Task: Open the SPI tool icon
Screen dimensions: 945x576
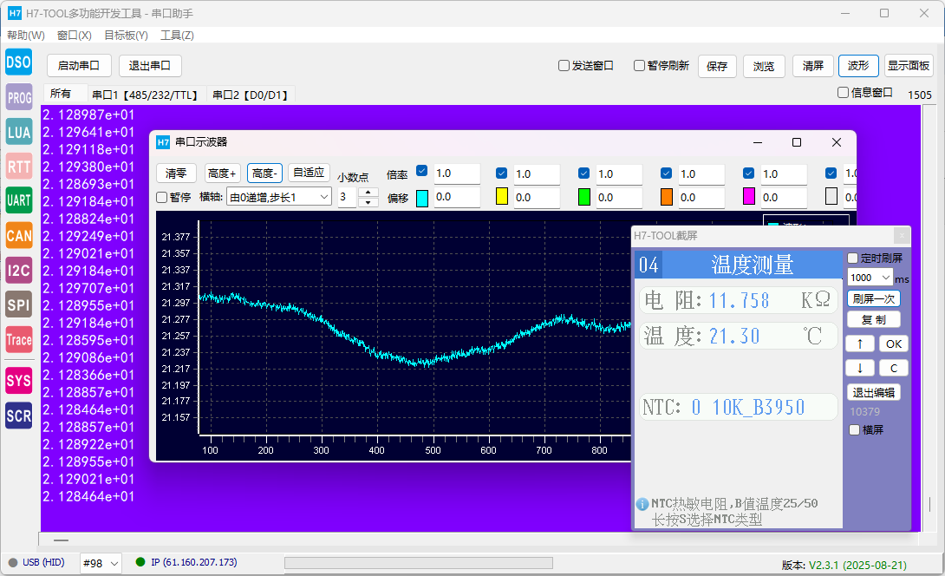Action: (x=18, y=304)
